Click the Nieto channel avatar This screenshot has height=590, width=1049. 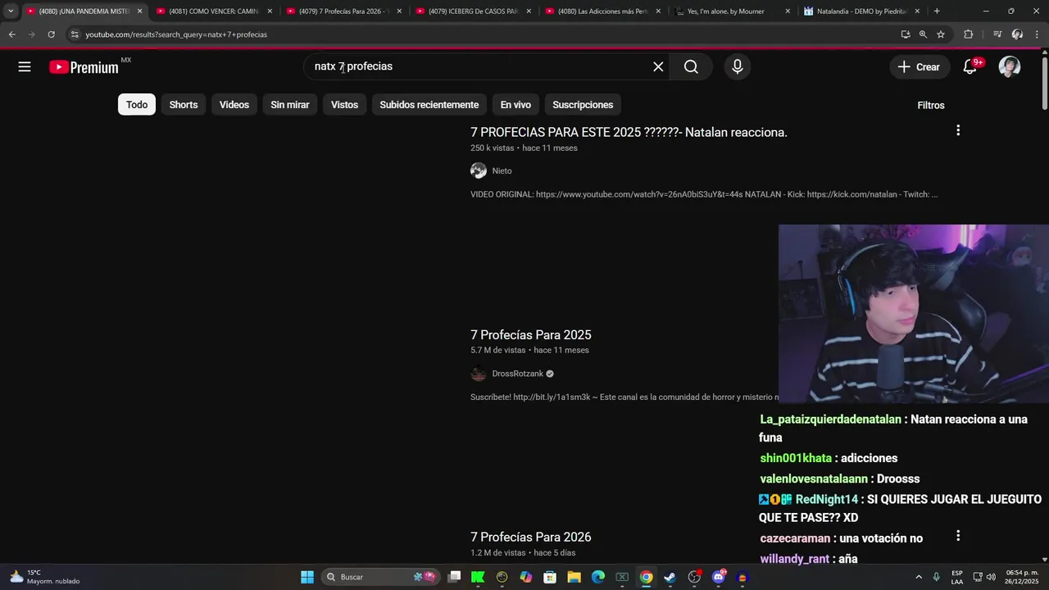click(479, 170)
